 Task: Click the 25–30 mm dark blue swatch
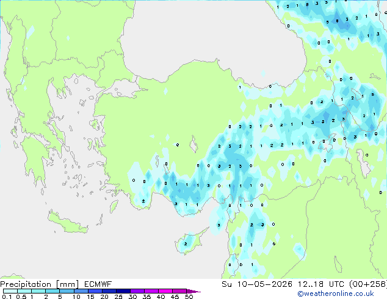click(x=123, y=291)
